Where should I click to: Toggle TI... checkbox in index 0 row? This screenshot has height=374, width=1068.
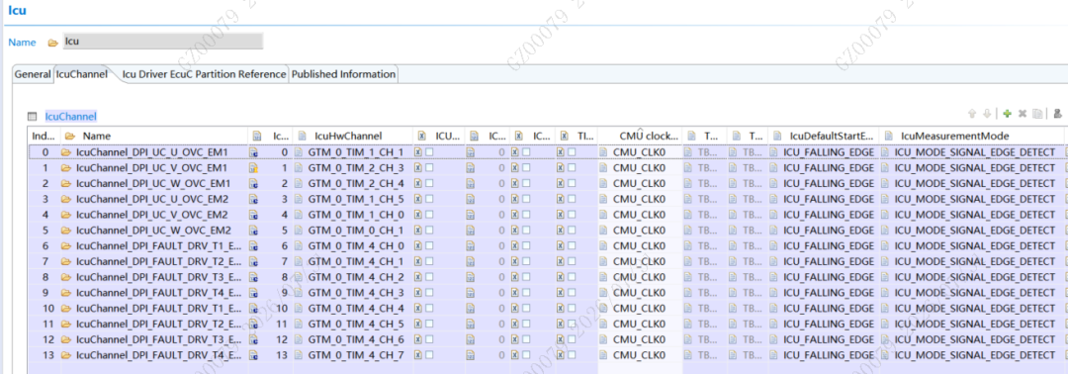coord(572,152)
